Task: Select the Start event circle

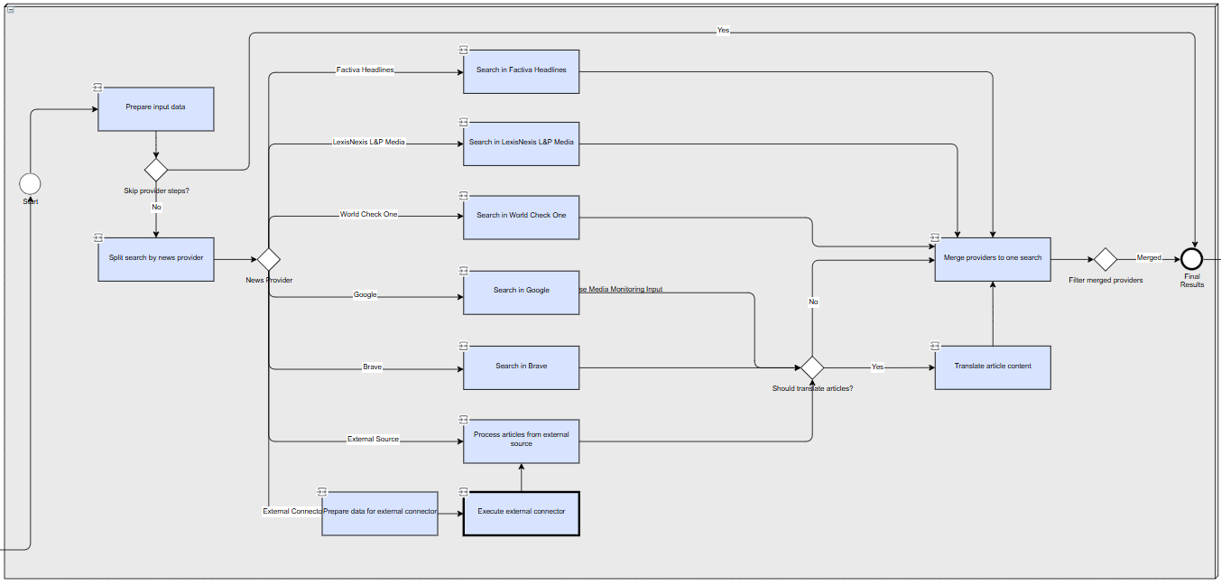Action: (x=30, y=184)
